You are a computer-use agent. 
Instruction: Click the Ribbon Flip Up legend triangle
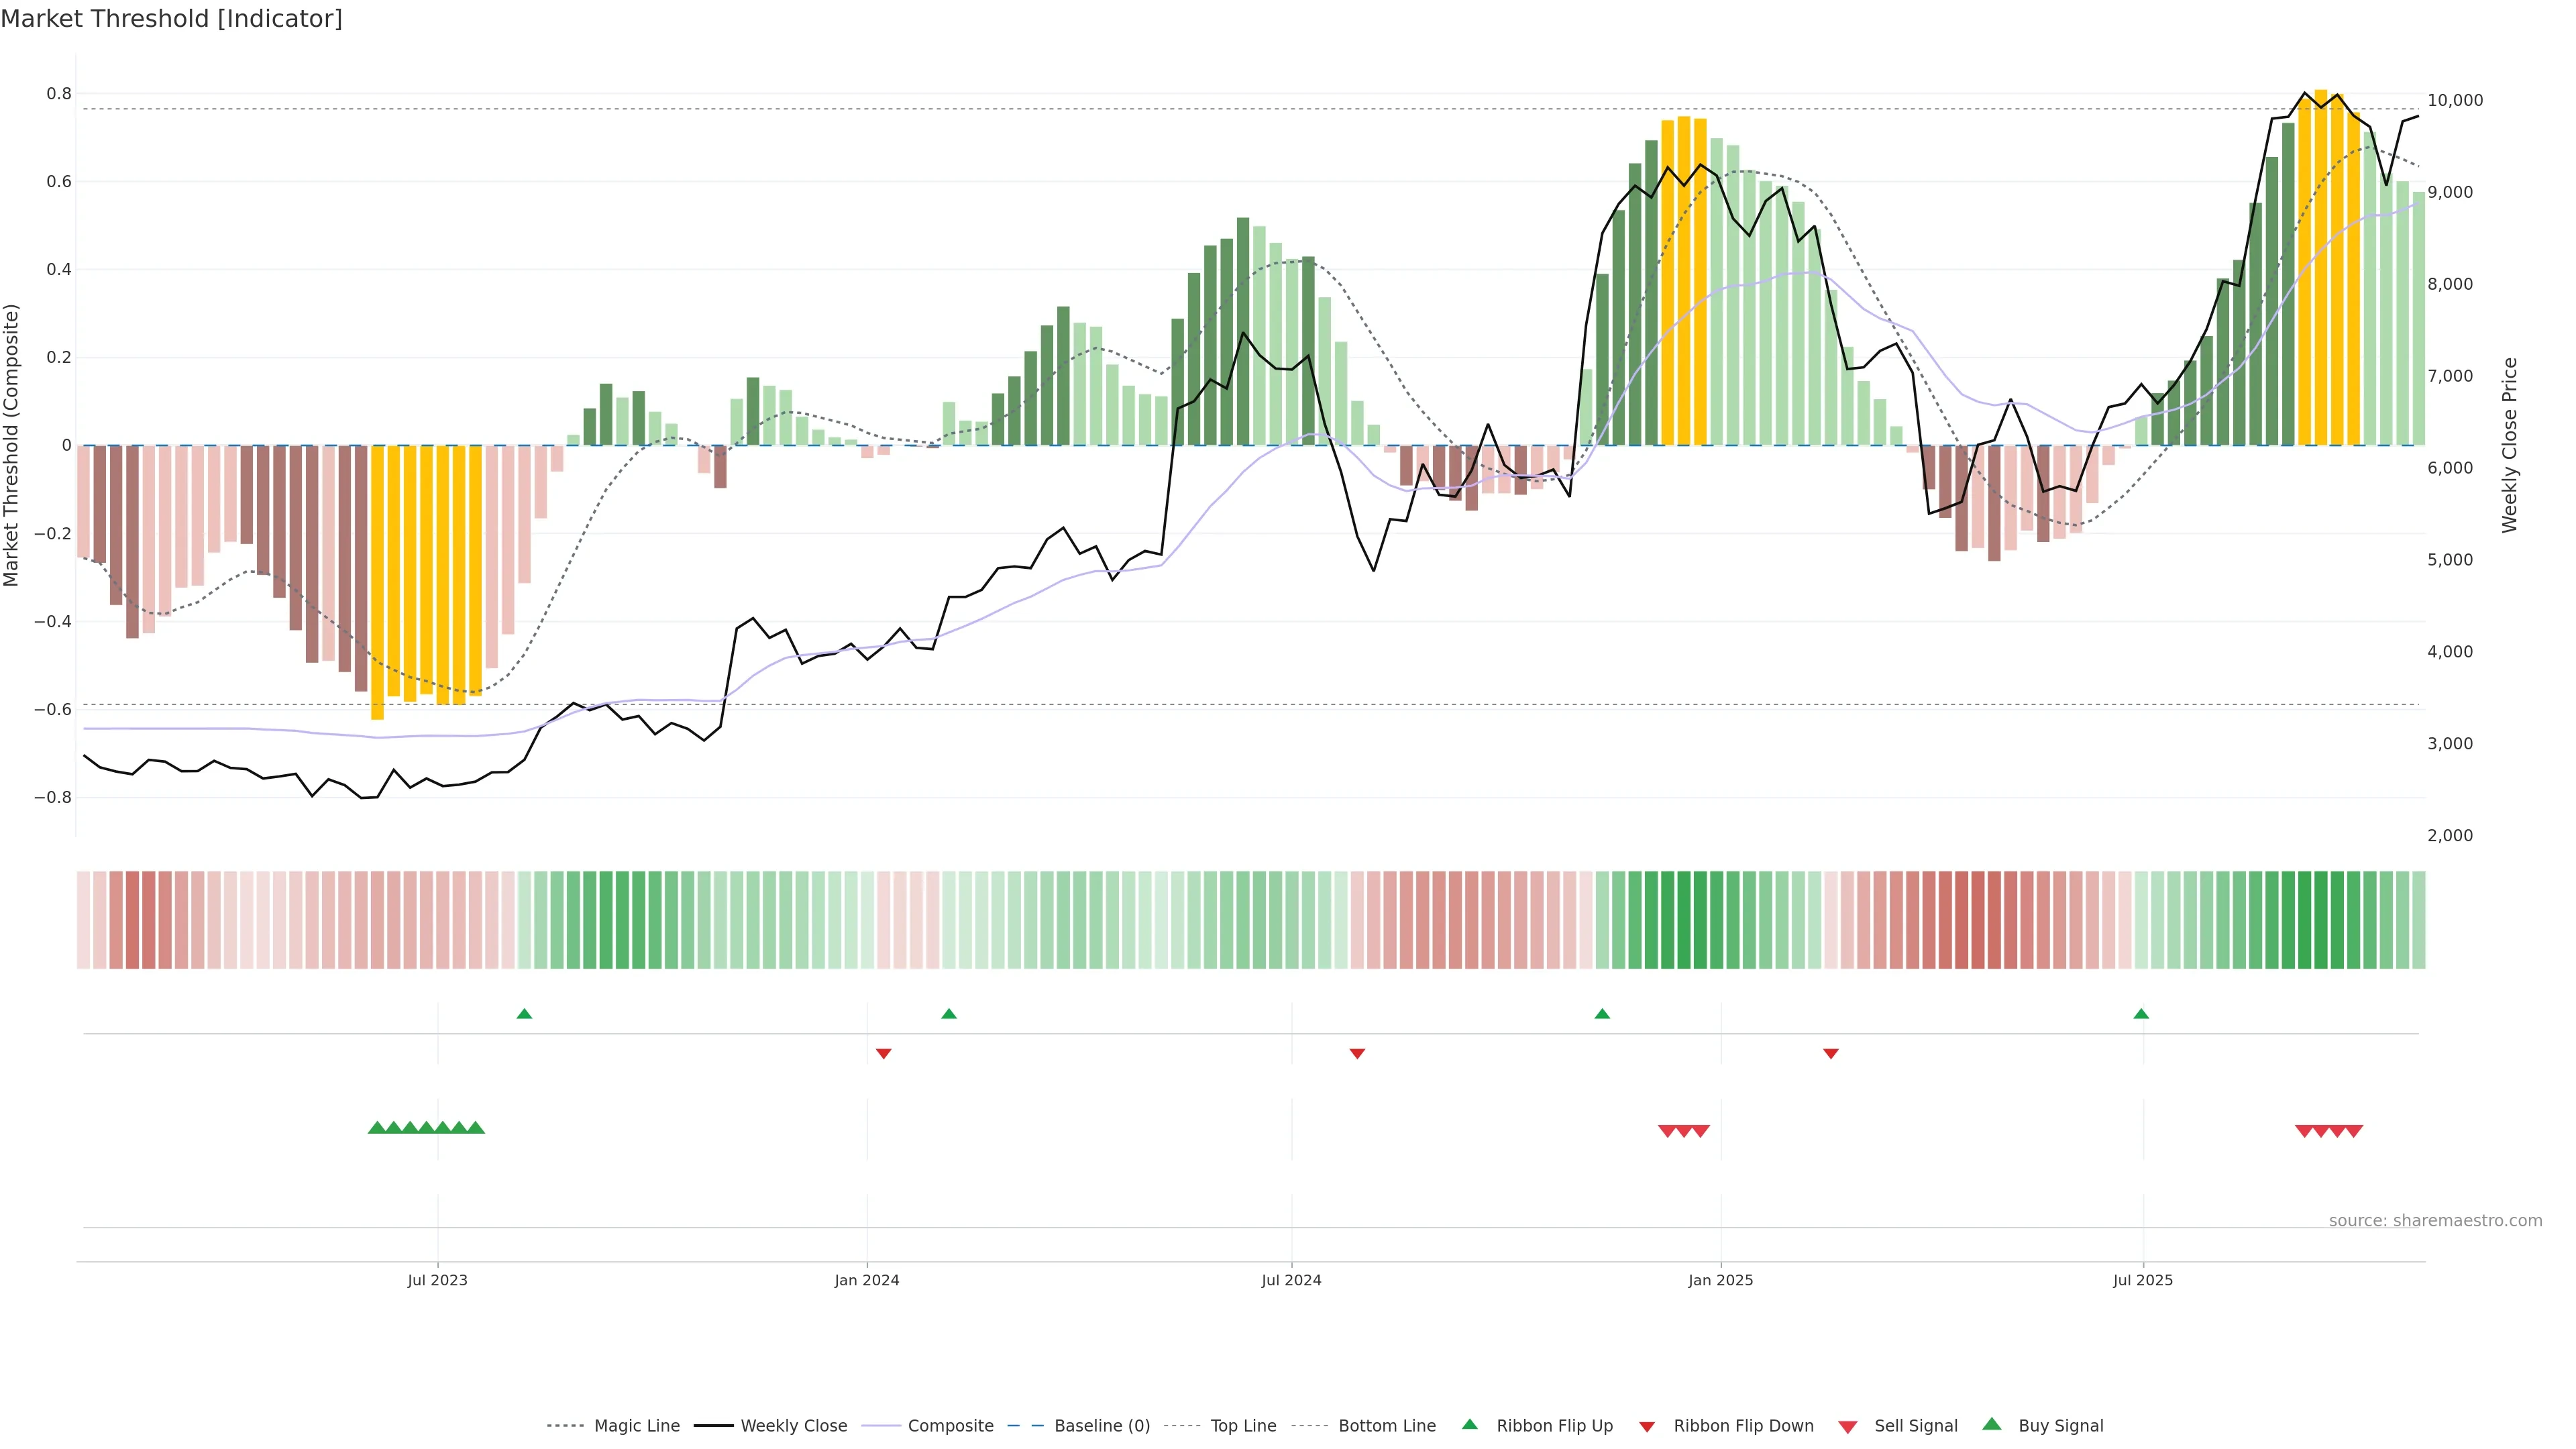tap(1469, 1424)
